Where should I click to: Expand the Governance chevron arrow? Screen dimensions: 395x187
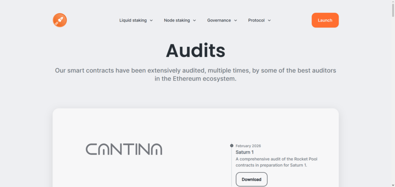pos(236,20)
